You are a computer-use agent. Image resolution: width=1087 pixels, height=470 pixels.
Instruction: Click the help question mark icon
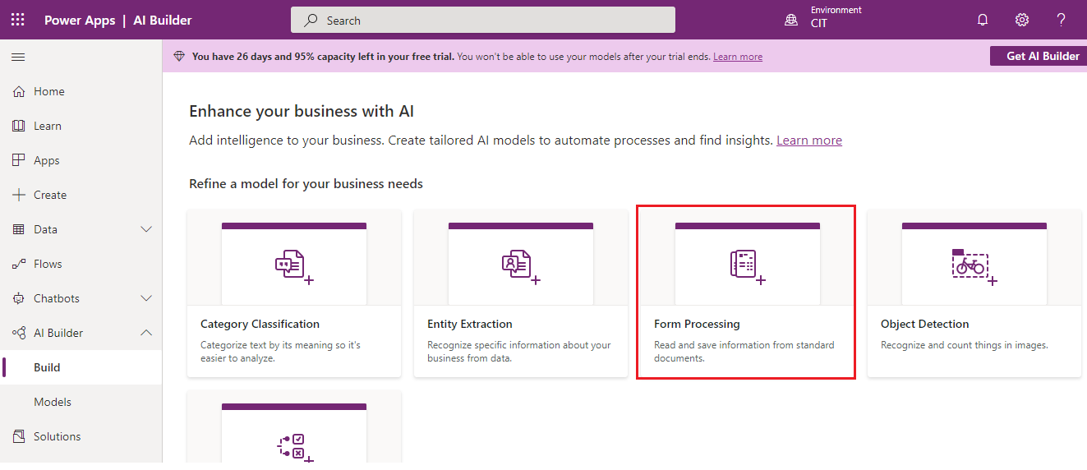coord(1062,20)
